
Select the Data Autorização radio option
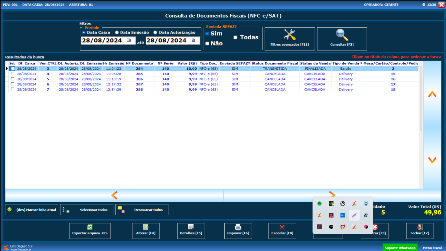click(155, 32)
